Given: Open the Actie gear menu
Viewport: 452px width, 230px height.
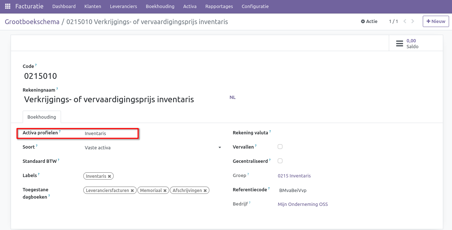Looking at the screenshot, I should click(369, 21).
